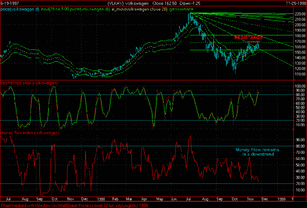Select the price(volkswagen d) legend label
Screen dimensions: 307x208
tap(20, 9)
